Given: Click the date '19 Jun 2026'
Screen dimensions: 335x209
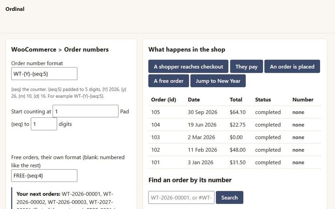Looking at the screenshot, I should [202, 125].
